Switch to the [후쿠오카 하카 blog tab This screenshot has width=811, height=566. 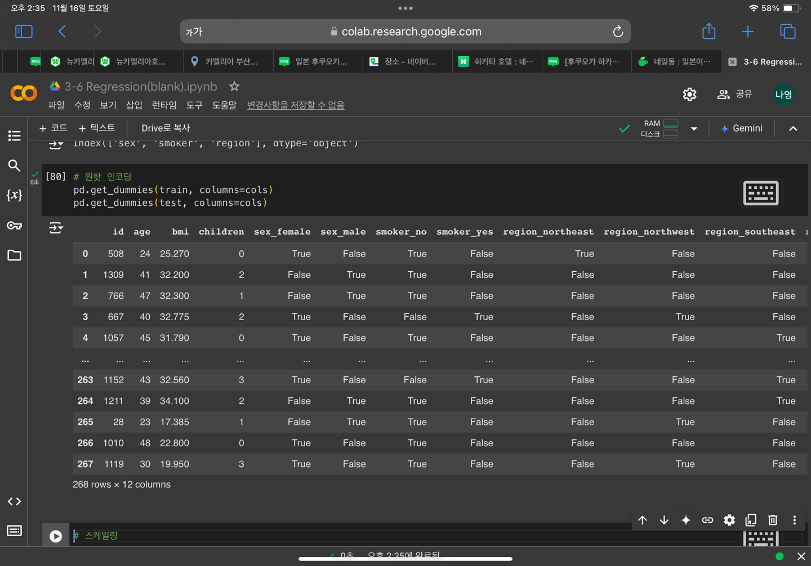[587, 61]
